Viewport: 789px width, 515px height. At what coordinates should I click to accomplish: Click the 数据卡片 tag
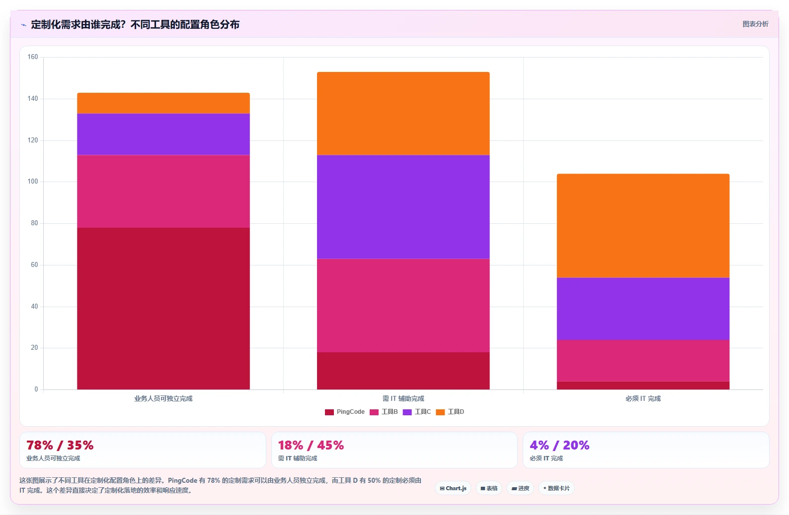[556, 488]
